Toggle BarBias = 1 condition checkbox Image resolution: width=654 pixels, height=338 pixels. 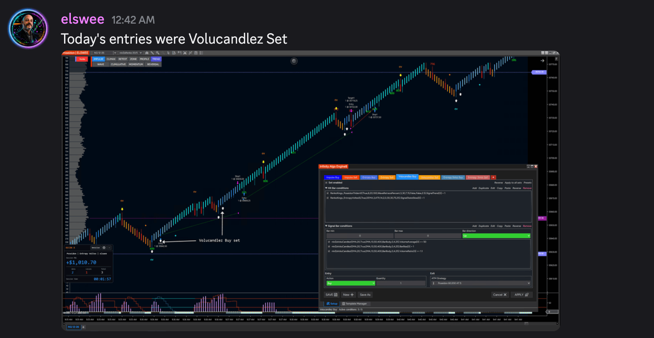[329, 247]
